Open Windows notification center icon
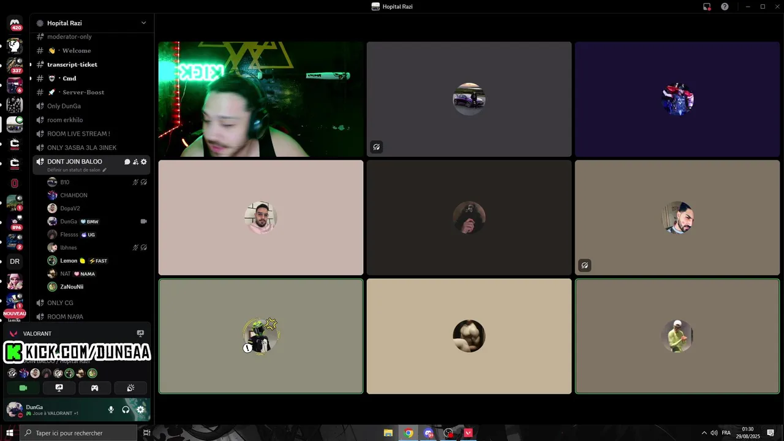The height and width of the screenshot is (441, 784). (771, 433)
